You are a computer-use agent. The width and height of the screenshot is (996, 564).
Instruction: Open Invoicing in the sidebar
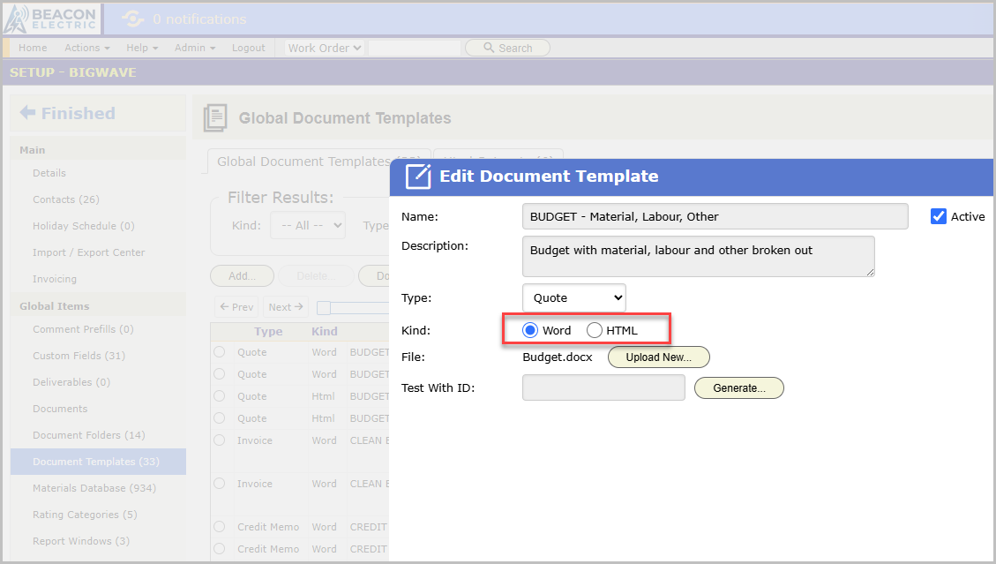click(55, 279)
